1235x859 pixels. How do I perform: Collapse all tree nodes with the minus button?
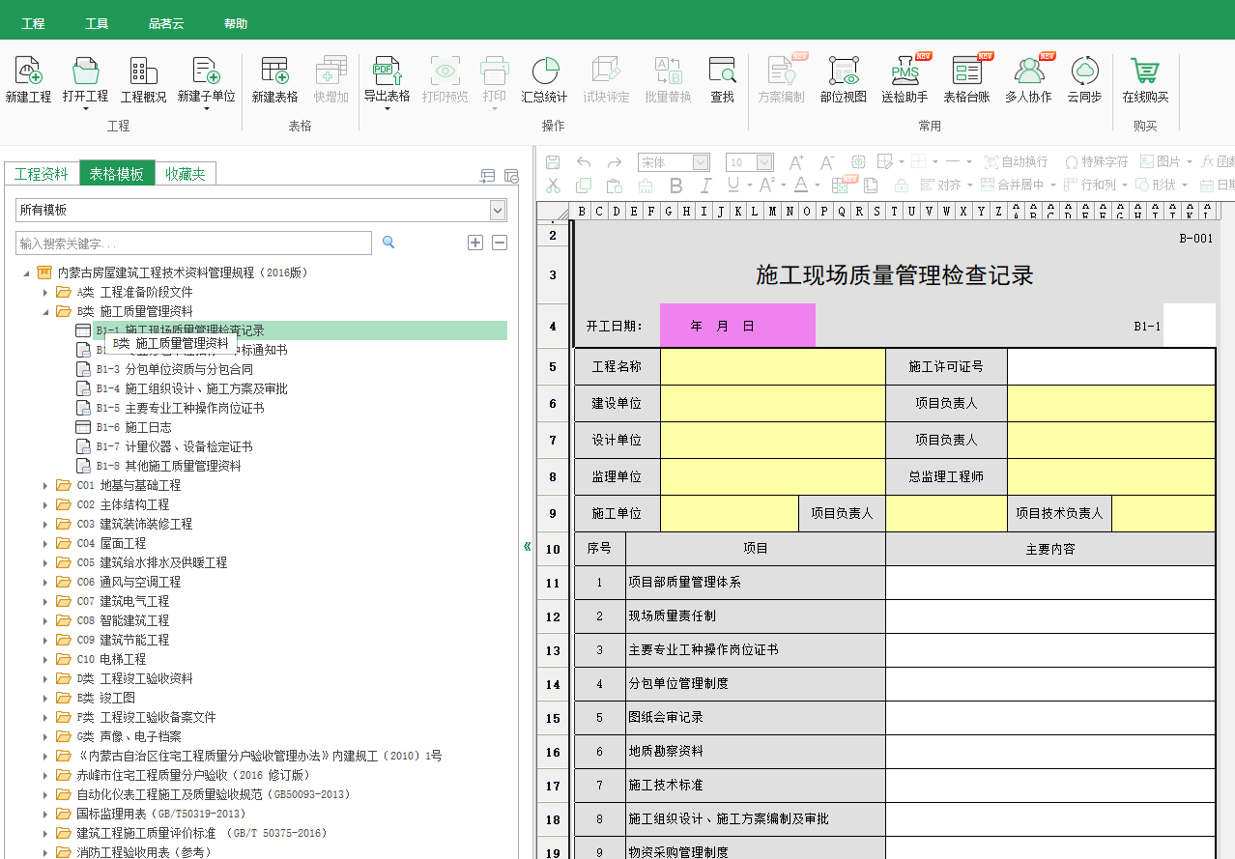click(500, 243)
